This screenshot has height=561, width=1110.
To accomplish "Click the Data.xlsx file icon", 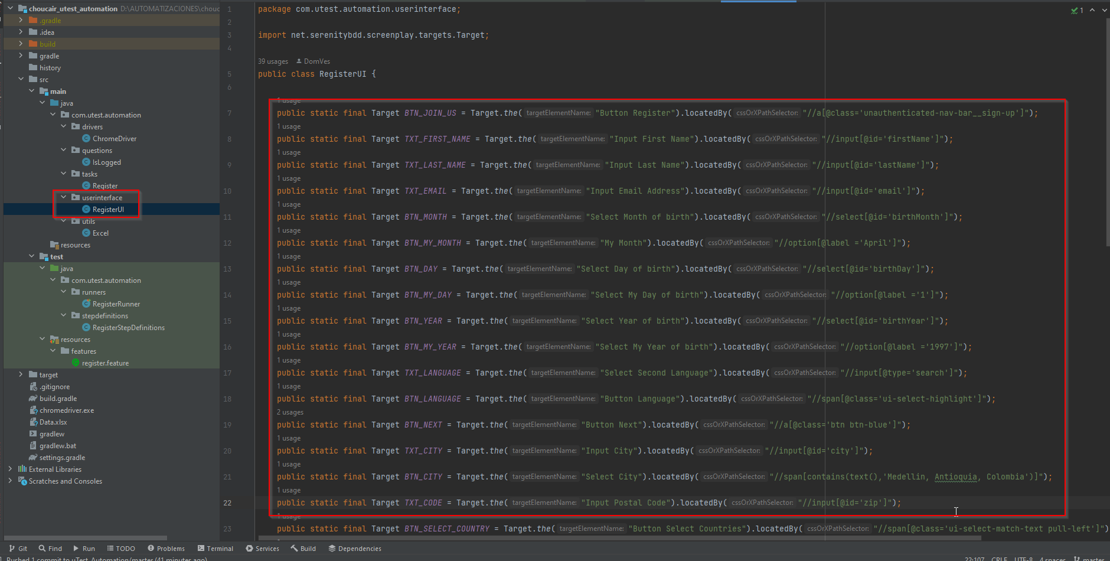I will coord(33,422).
